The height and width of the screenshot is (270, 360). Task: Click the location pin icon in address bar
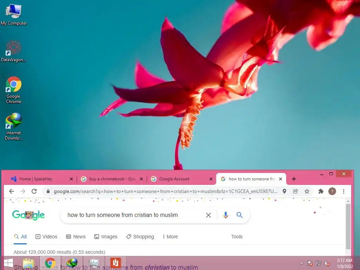pyautogui.click(x=284, y=191)
